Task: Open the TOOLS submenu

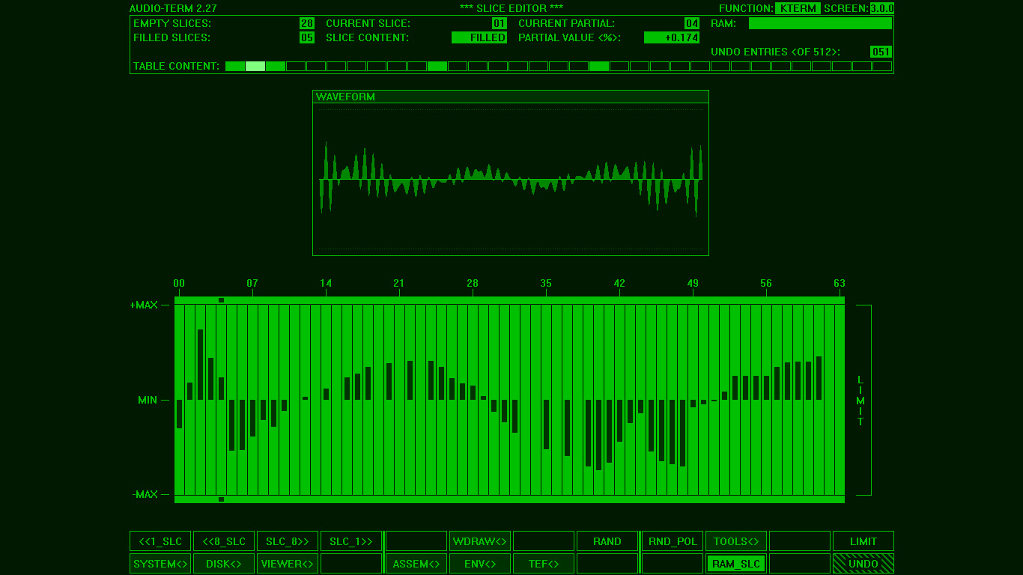Action: tap(735, 541)
